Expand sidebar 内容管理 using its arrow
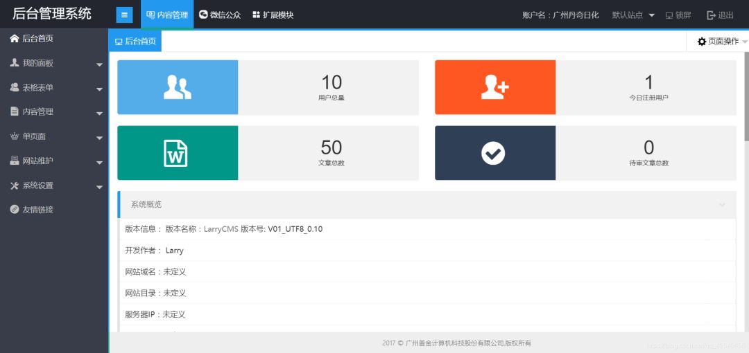 (99, 114)
